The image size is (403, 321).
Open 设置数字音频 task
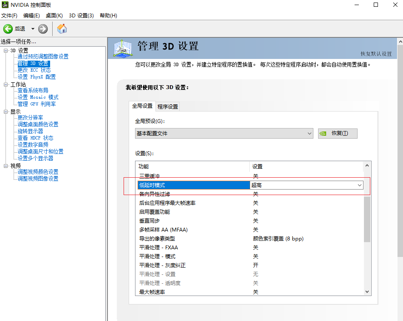click(33, 145)
